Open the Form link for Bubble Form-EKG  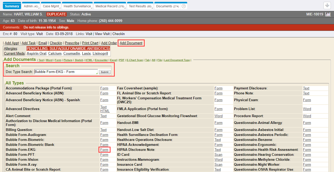tap(104, 150)
